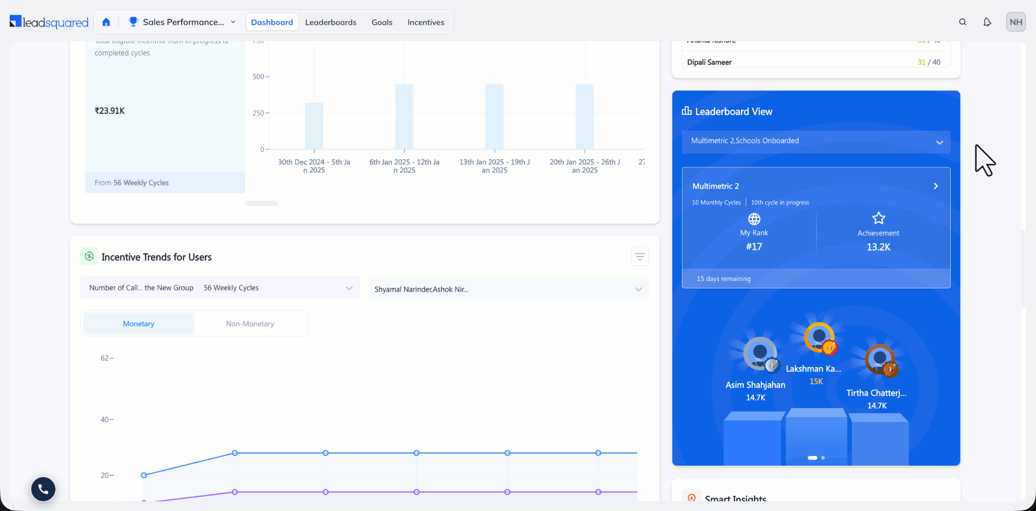Open notifications bell icon
1036x511 pixels.
(x=987, y=22)
